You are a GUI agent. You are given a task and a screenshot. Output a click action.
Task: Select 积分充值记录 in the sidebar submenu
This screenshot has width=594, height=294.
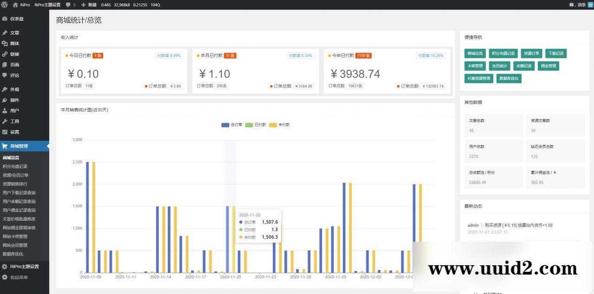tap(15, 166)
